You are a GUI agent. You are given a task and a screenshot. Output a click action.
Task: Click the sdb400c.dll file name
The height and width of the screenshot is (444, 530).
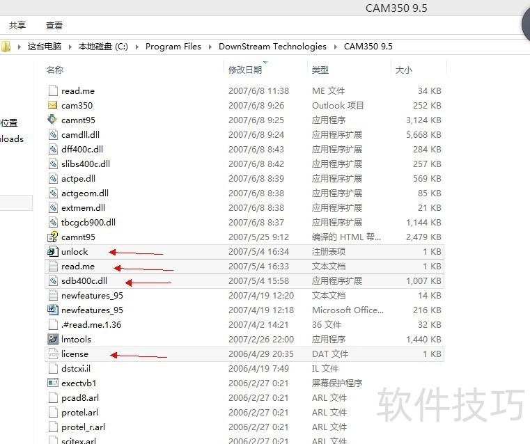click(x=84, y=280)
